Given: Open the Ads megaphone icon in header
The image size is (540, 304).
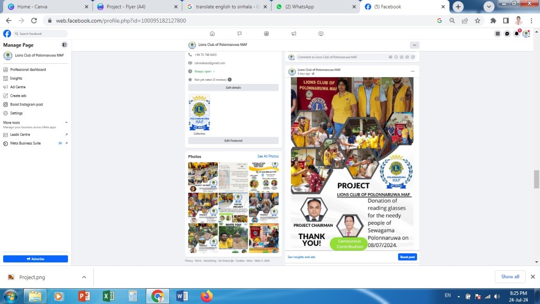Looking at the screenshot, I should click(x=294, y=33).
